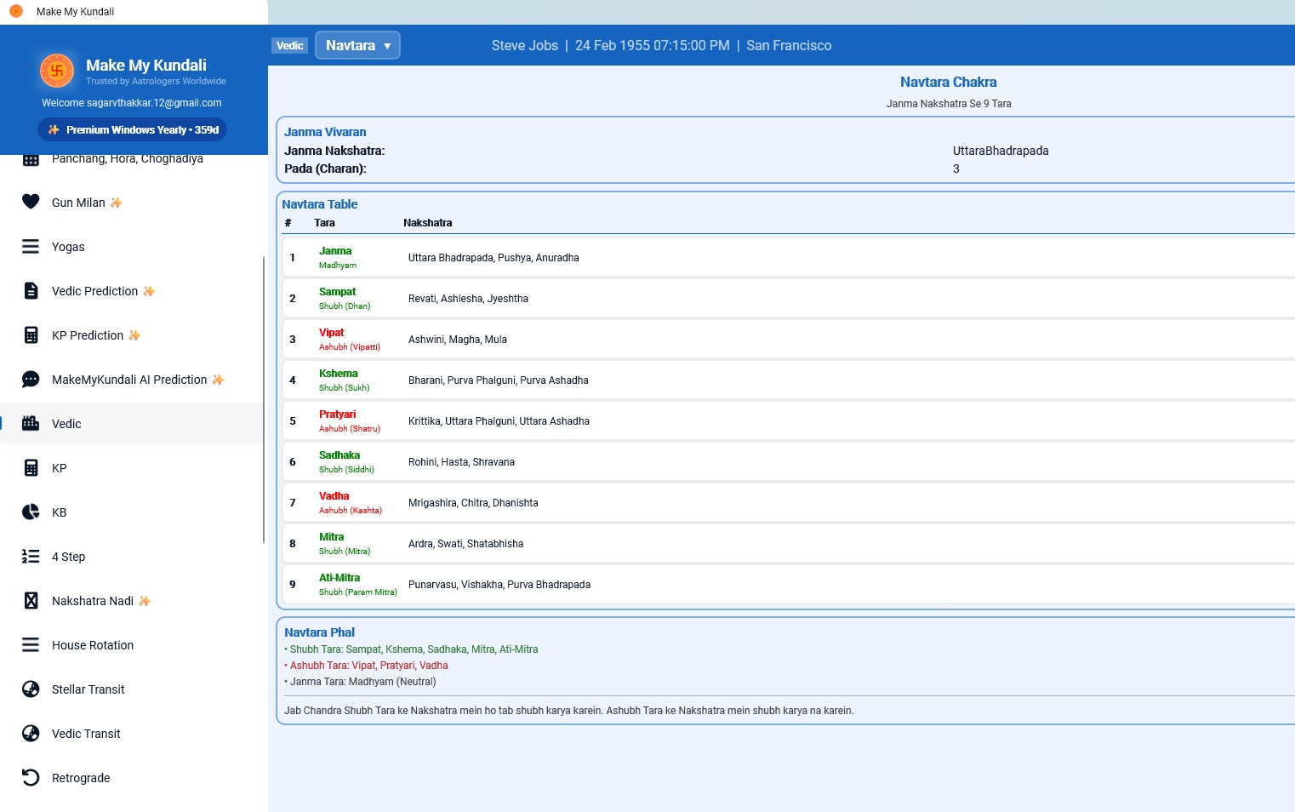Open 4 Step numbered list icon
1295x812 pixels.
31,556
